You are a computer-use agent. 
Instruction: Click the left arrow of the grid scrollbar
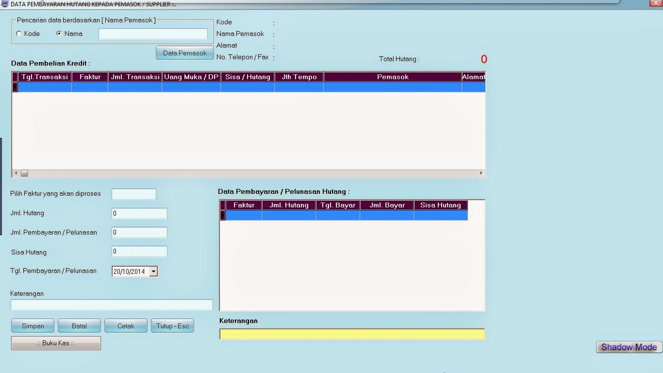click(15, 173)
